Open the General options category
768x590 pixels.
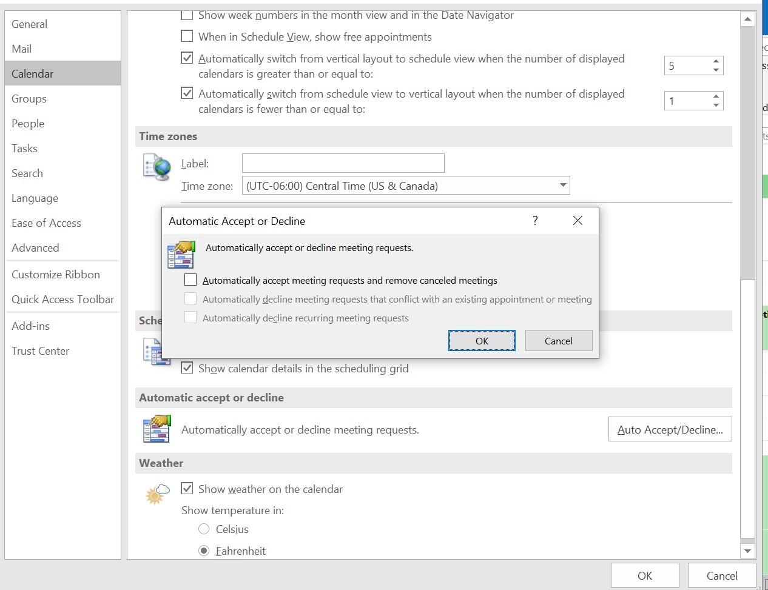tap(62, 24)
